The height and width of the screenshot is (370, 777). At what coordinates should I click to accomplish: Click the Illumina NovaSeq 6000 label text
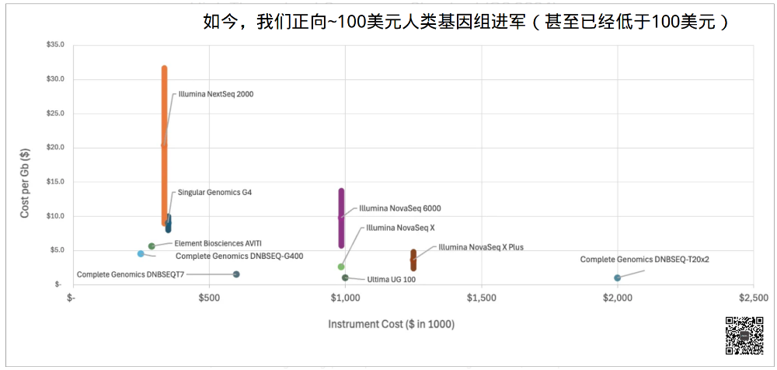click(x=399, y=209)
